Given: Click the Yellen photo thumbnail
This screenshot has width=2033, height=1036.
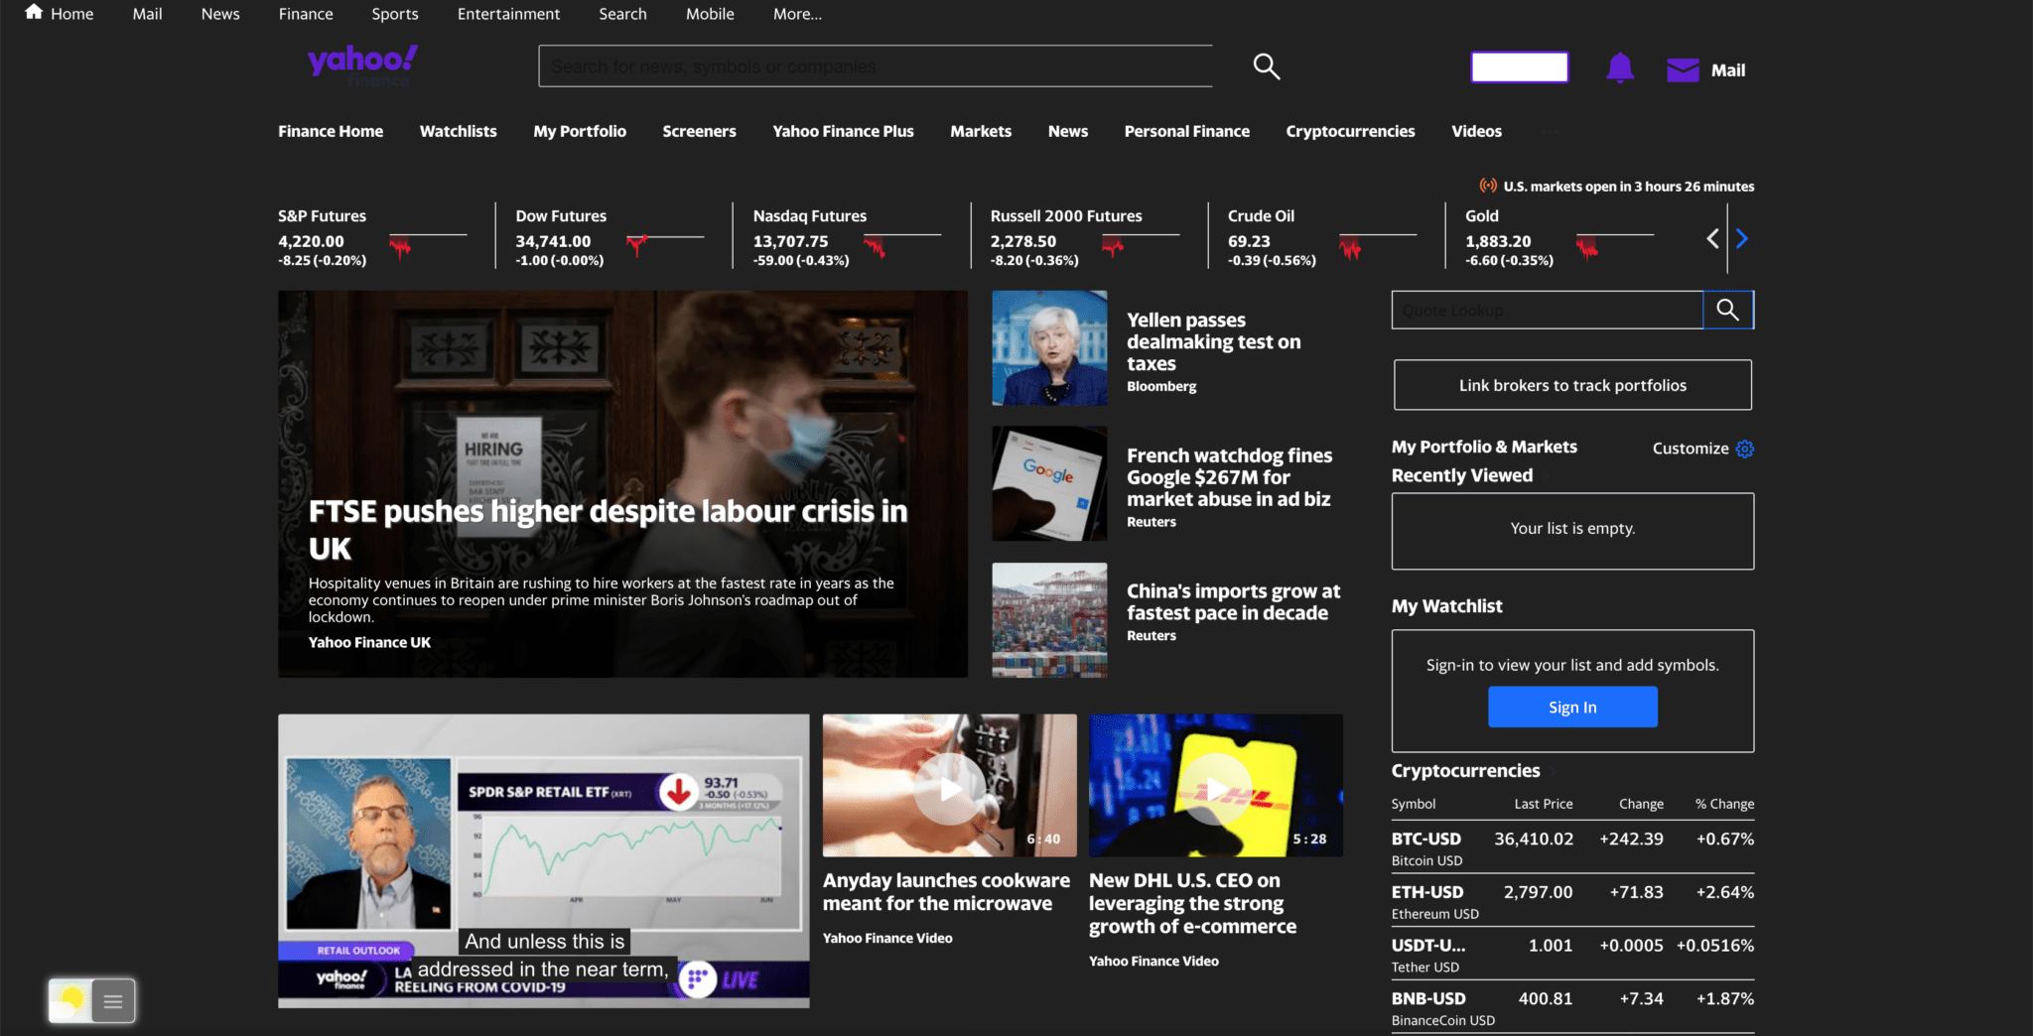Looking at the screenshot, I should coord(1049,347).
